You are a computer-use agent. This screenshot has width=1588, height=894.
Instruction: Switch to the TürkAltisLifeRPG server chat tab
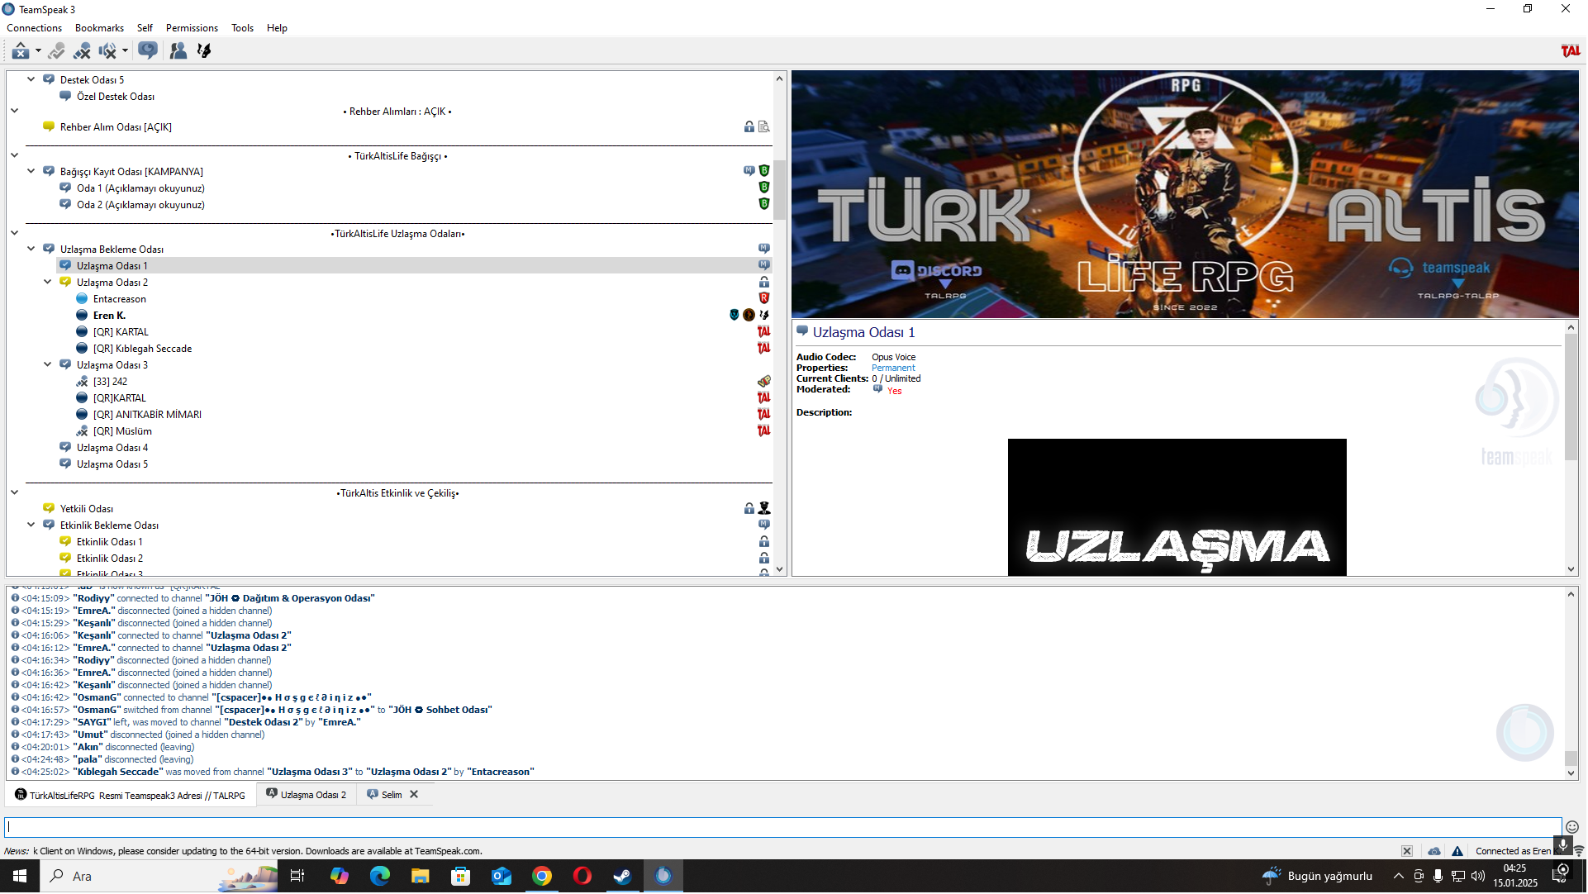tap(131, 796)
